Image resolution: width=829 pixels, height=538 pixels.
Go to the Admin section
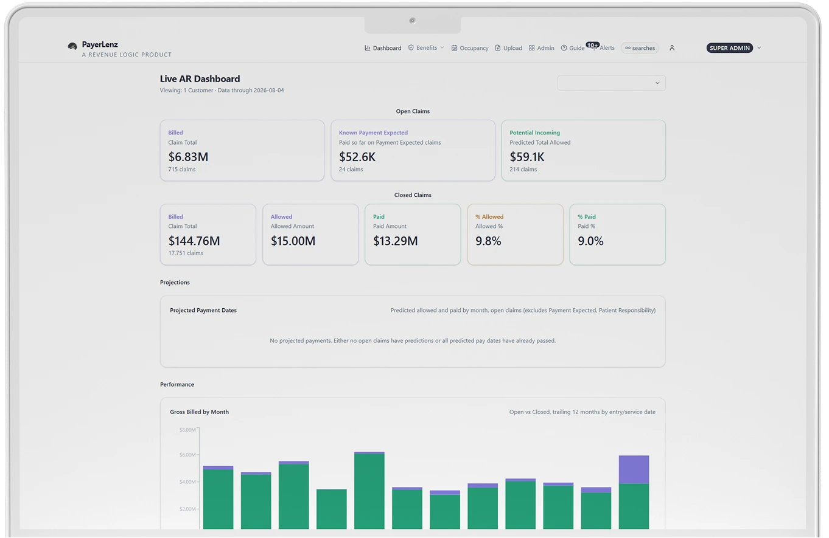click(541, 48)
